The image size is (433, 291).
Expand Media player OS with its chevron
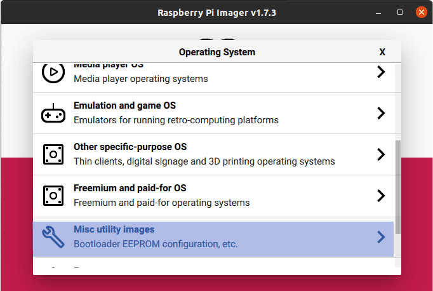click(381, 72)
